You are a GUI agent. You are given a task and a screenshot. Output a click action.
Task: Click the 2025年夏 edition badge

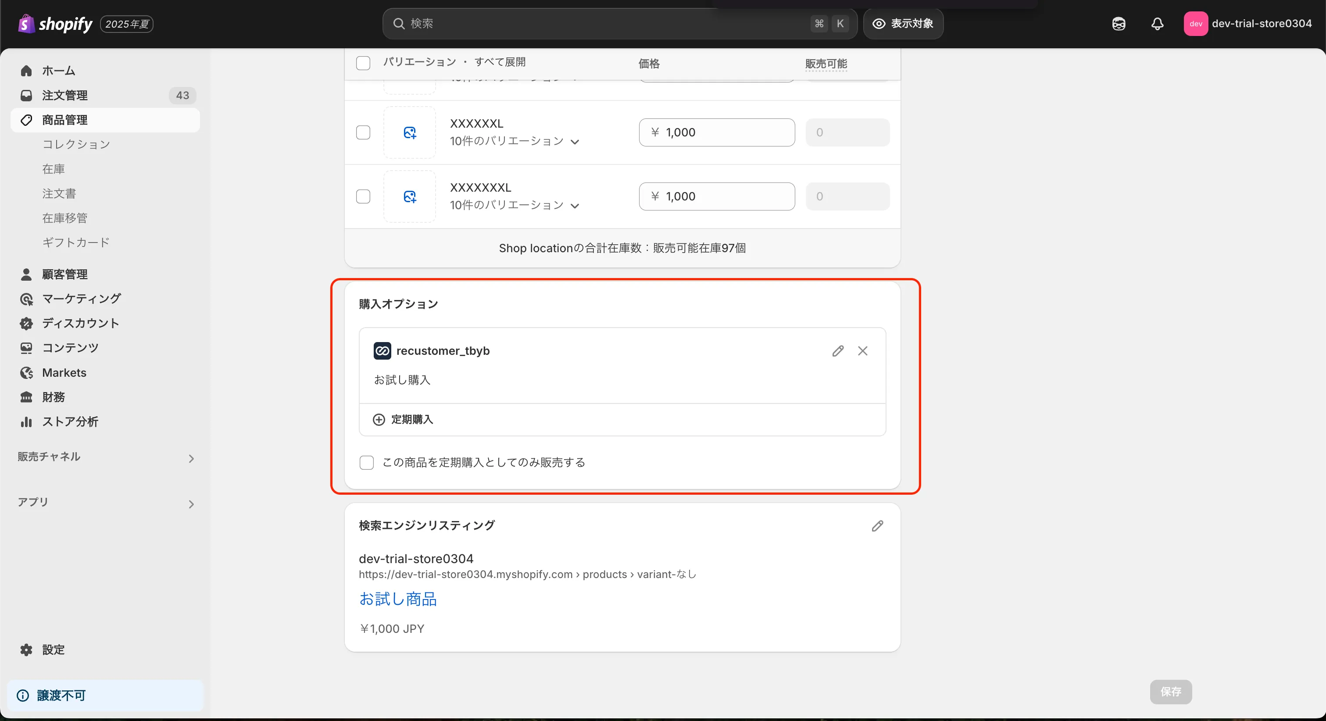click(127, 24)
